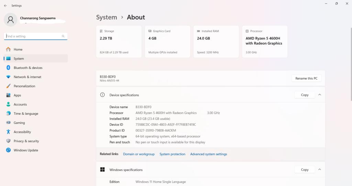
Task: Click the Privacy shield icon
Action: (x=8, y=141)
